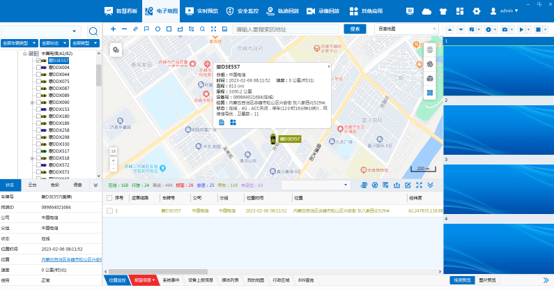Collapse the 中国电信 tree group
554x290 pixels.
(x=26, y=53)
